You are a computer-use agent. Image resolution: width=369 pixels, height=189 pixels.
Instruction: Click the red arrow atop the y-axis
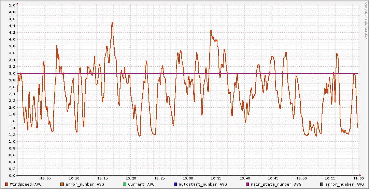click(17, 3)
